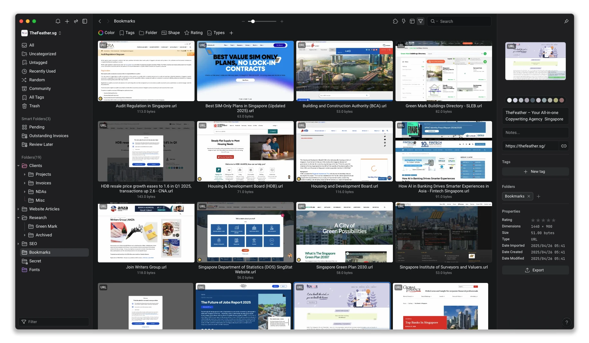The height and width of the screenshot is (343, 589).
Task: Open Pending smart folder
Action: (x=54, y=127)
